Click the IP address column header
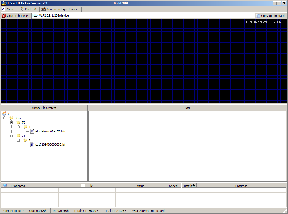This screenshot has width=288, height=214. pyautogui.click(x=30, y=186)
